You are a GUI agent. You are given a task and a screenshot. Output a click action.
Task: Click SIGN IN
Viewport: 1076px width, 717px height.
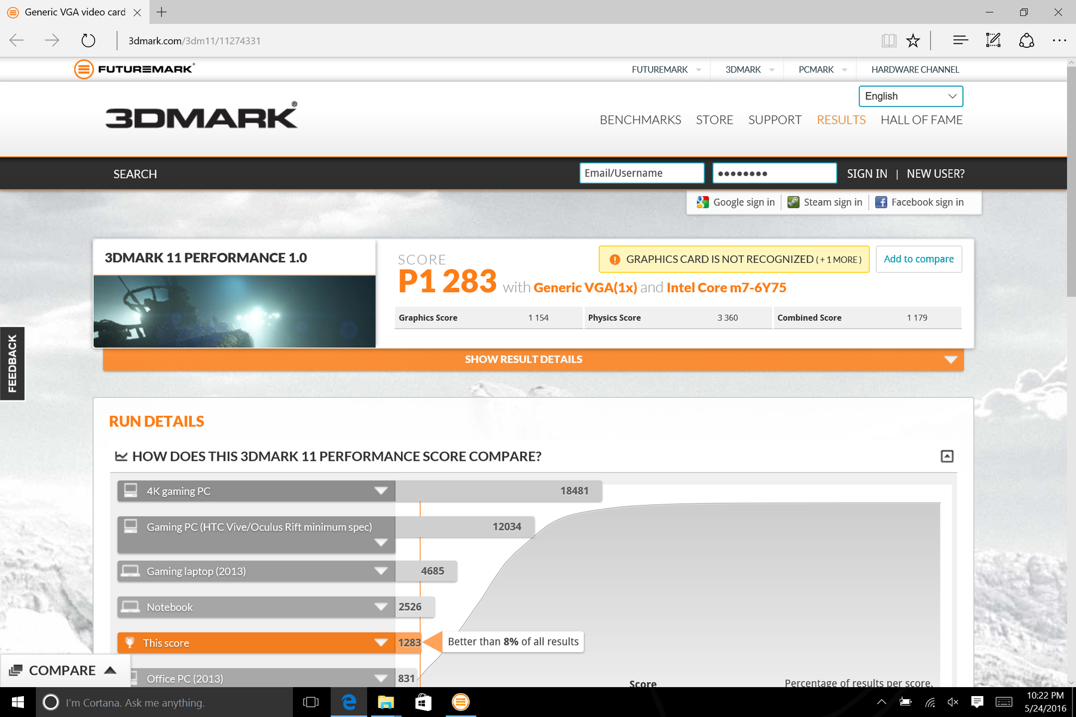[x=867, y=174]
